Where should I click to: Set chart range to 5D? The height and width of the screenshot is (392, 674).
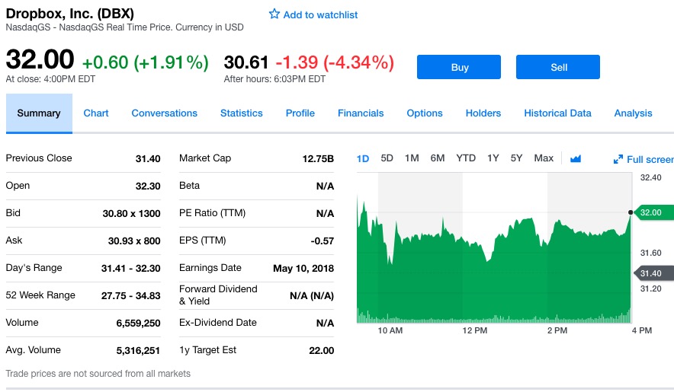(387, 158)
